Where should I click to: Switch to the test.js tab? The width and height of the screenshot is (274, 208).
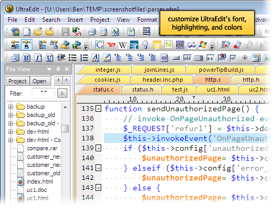coord(180,90)
